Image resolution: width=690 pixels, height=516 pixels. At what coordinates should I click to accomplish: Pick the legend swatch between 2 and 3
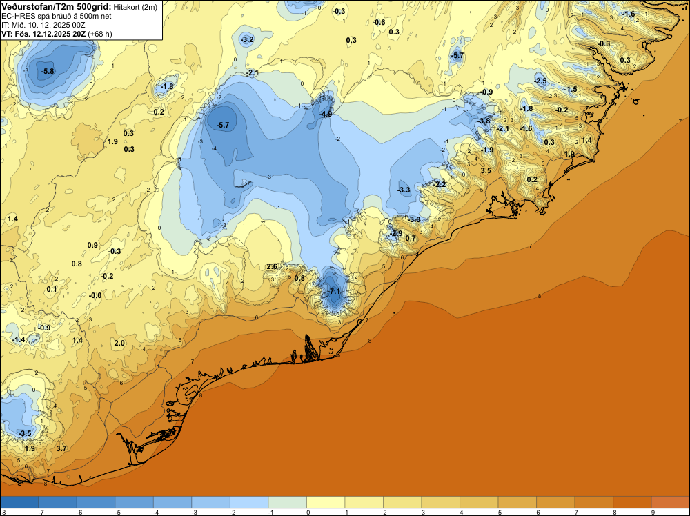click(x=402, y=502)
